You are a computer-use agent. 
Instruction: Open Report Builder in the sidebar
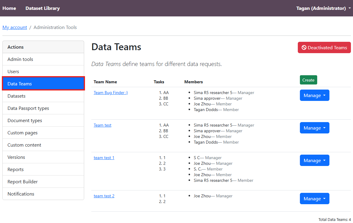(22, 182)
